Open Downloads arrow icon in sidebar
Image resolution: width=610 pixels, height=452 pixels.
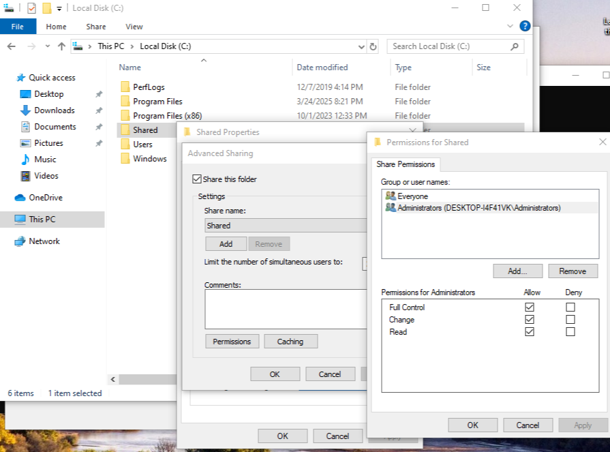point(25,110)
